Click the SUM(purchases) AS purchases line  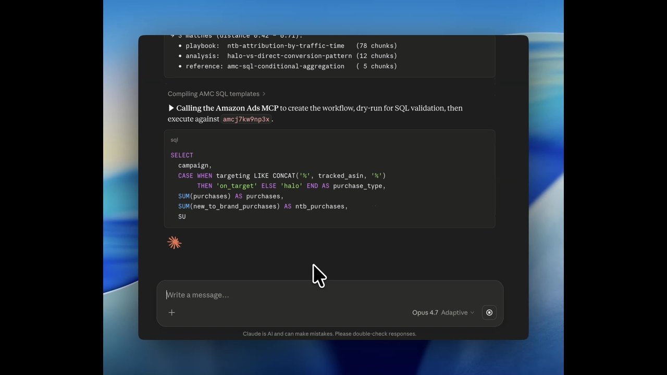coord(231,196)
